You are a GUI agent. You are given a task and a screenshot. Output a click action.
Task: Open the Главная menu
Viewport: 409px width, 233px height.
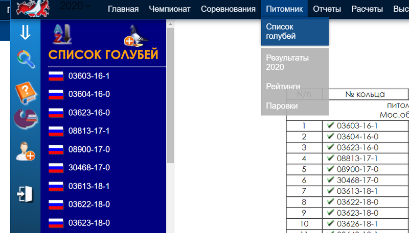123,9
